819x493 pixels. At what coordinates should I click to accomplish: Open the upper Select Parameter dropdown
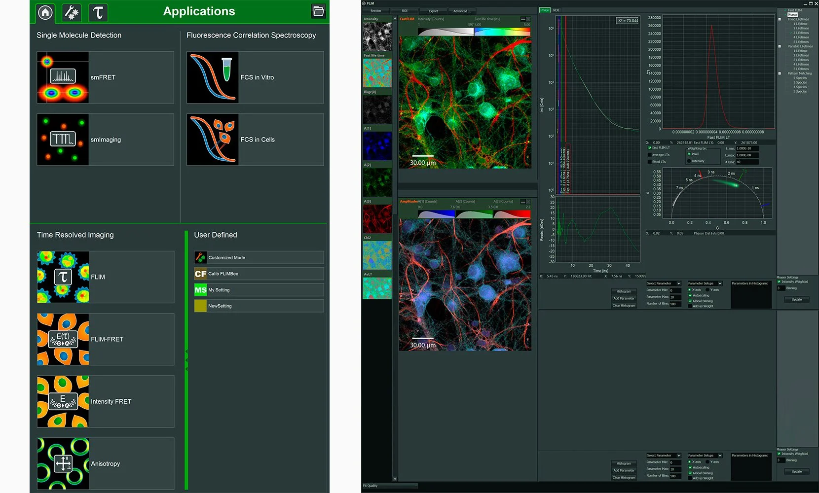click(664, 283)
